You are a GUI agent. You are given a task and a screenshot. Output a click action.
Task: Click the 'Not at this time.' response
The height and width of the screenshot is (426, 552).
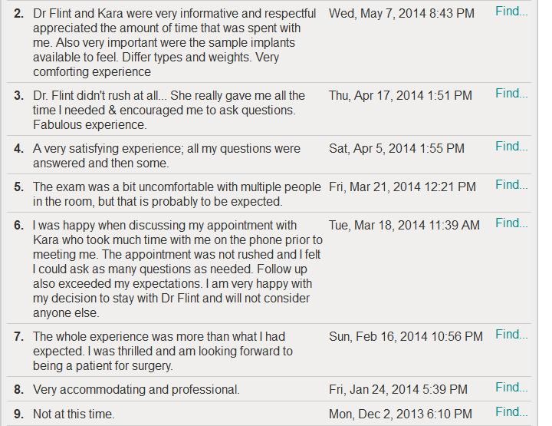[x=74, y=414]
